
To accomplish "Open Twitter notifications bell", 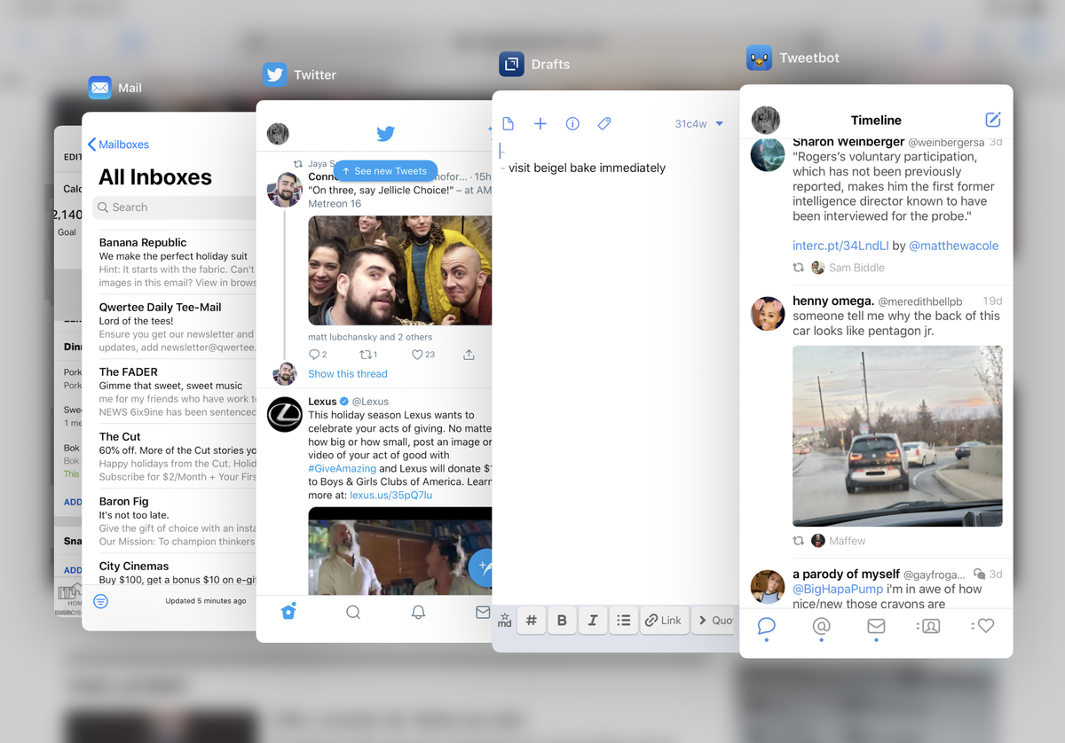I will [418, 612].
